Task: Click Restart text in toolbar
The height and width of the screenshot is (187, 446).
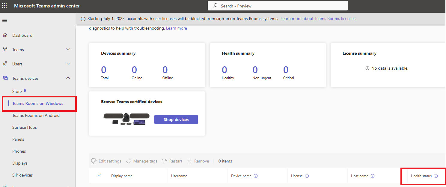Action: pyautogui.click(x=176, y=161)
